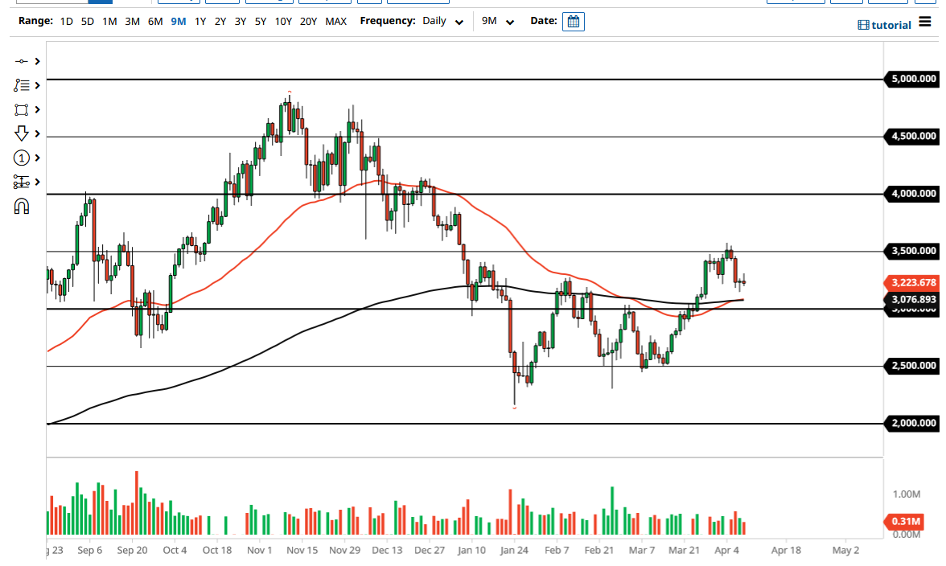Select the MAX range option
946x566 pixels.
pyautogui.click(x=336, y=22)
